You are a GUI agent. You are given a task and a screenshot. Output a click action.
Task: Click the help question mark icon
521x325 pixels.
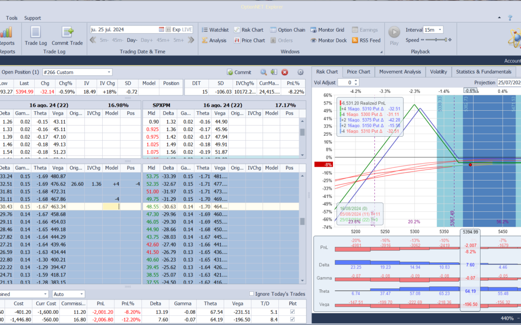pos(510,18)
